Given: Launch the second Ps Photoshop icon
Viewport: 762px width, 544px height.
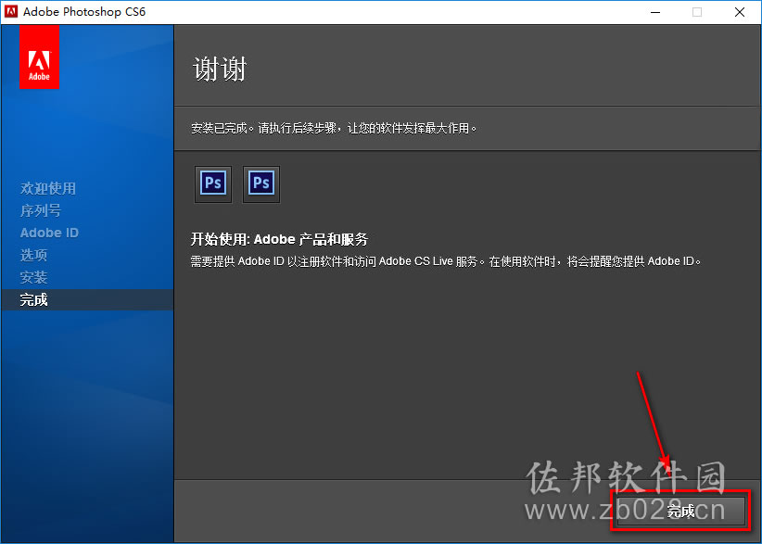Looking at the screenshot, I should 261,184.
